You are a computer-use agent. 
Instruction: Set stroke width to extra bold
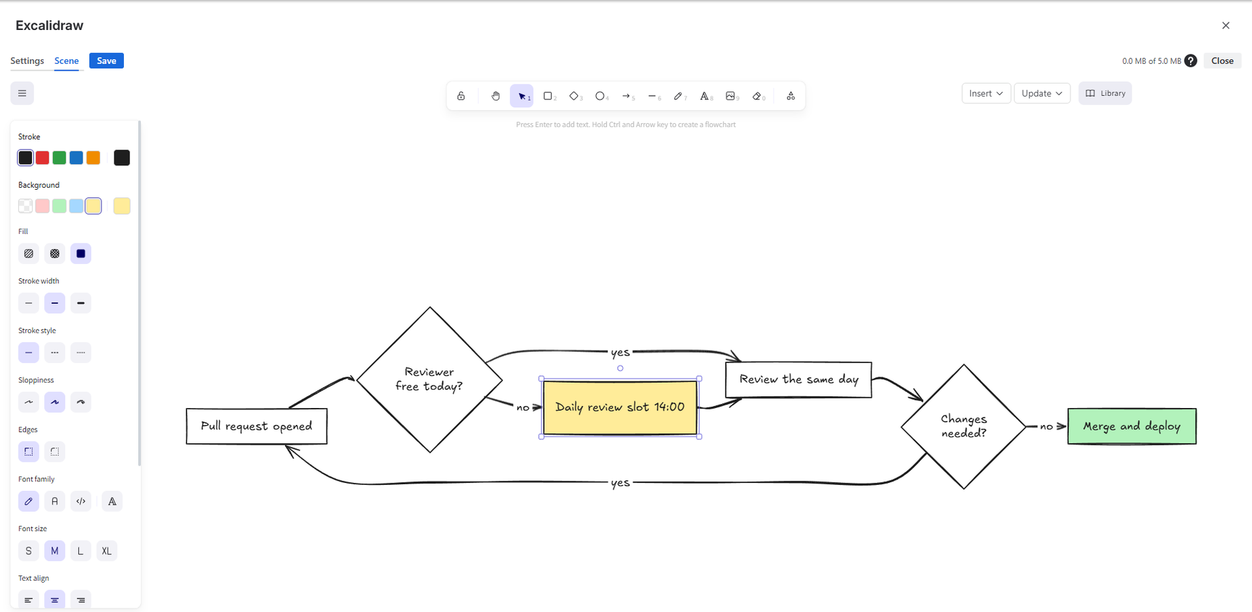(x=80, y=303)
